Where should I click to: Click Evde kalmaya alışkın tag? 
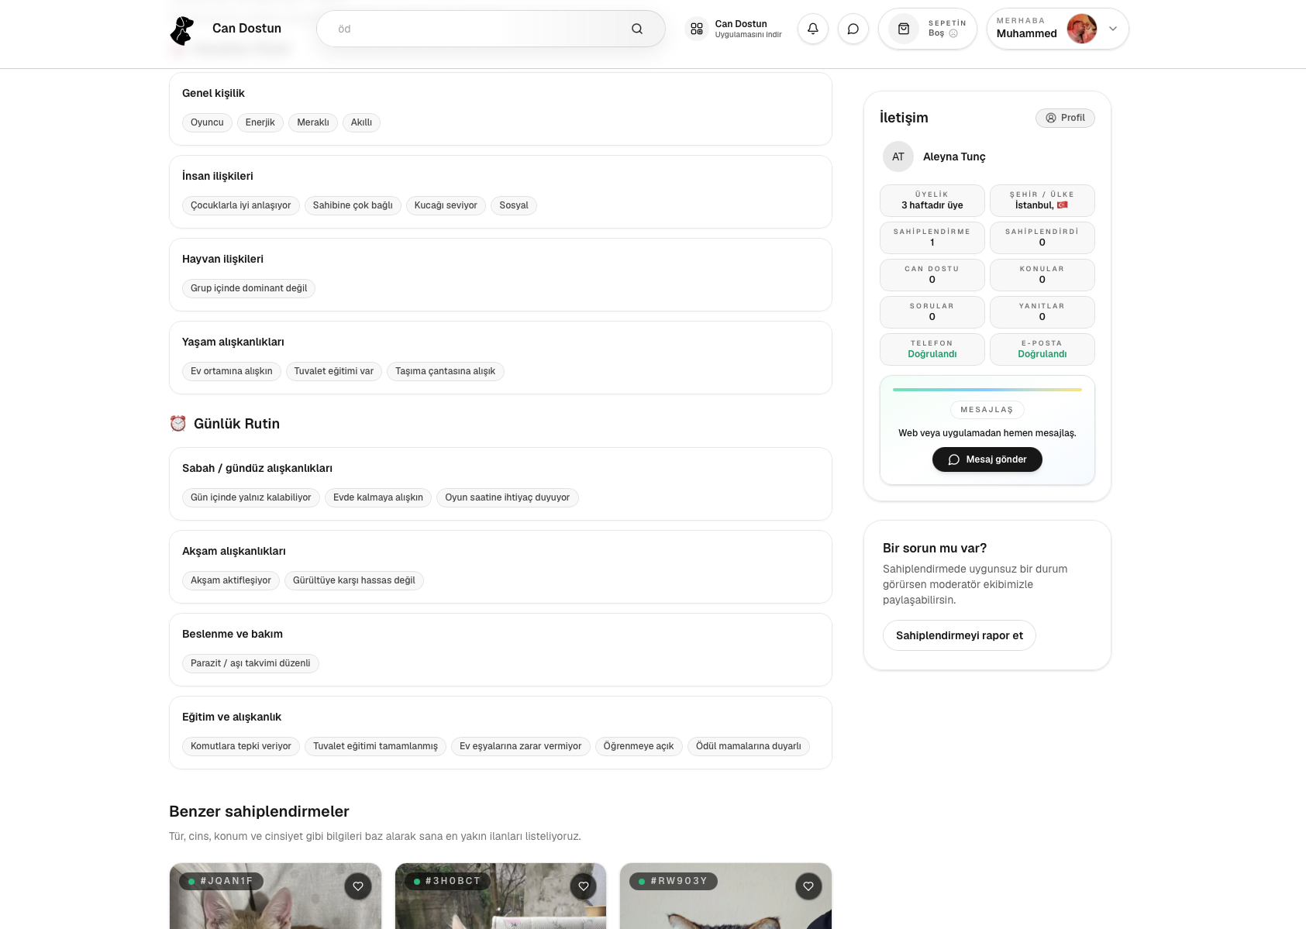(378, 497)
